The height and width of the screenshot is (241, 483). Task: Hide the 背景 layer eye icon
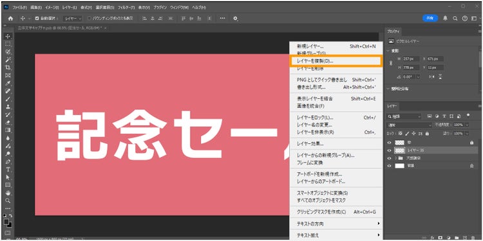(389, 166)
